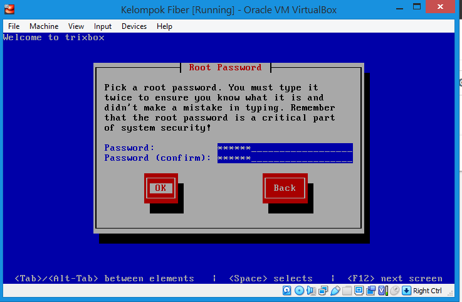This screenshot has width=462, height=302.
Task: Click the display settings status icon
Action: (x=359, y=291)
